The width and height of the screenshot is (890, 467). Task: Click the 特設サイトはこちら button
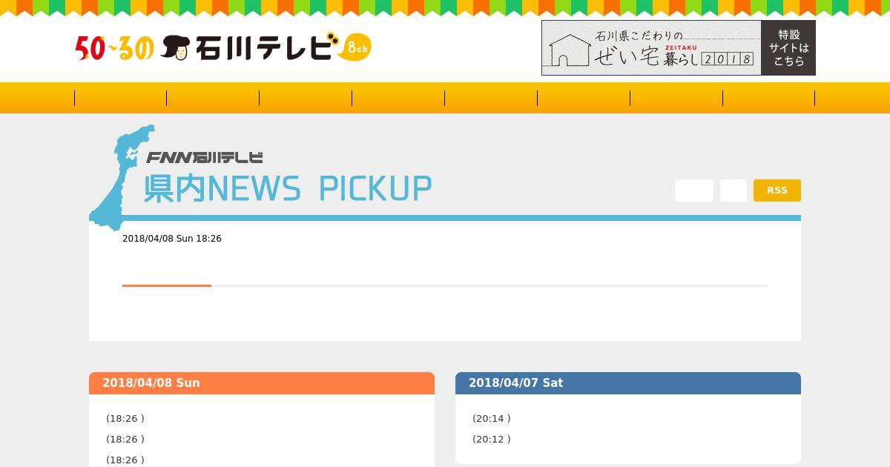(x=788, y=47)
